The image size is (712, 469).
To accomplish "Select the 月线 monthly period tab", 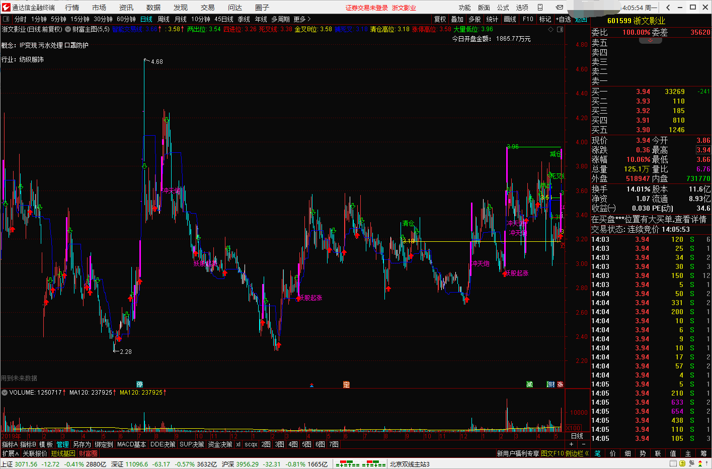I will pyautogui.click(x=181, y=19).
